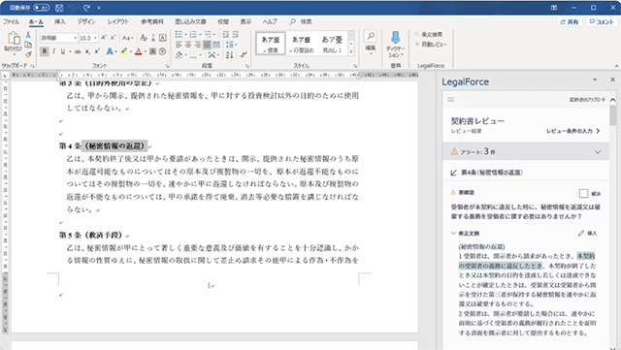Click the Center alignment icon

click(x=188, y=45)
